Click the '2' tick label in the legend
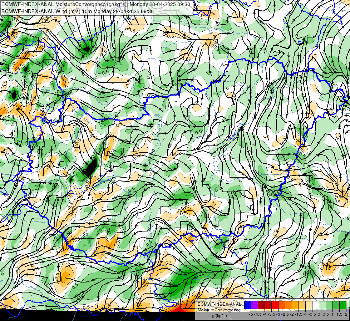The height and width of the screenshot is (321, 350). 346,314
